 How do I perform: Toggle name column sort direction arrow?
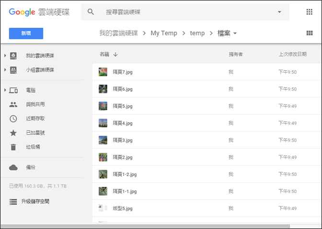115,55
